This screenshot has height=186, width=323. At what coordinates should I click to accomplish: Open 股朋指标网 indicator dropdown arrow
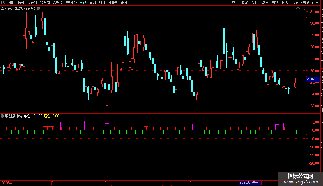2,116
